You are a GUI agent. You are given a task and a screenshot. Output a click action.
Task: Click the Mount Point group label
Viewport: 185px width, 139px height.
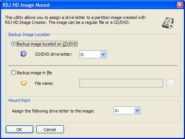click(19, 100)
